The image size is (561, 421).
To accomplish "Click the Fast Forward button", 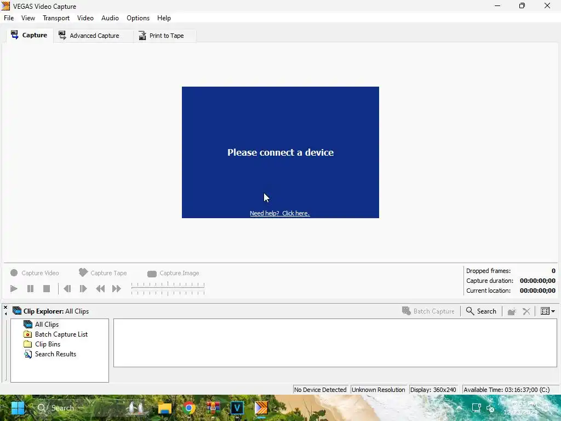I will tap(117, 288).
